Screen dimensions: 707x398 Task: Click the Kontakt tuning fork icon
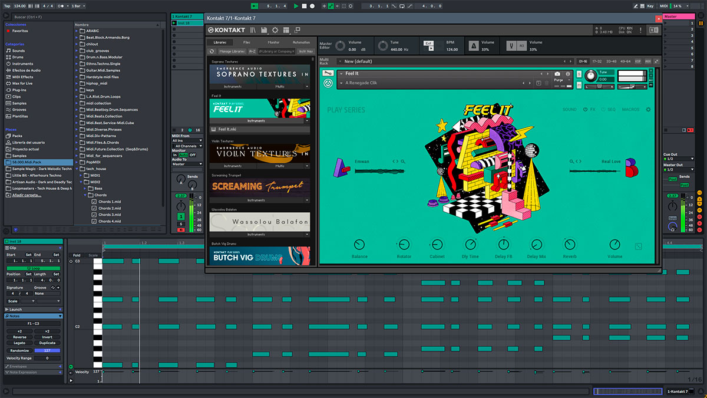click(x=511, y=45)
